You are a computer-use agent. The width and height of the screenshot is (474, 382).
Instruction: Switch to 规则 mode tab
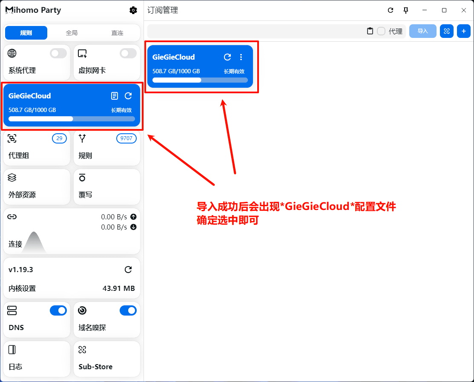tap(26, 33)
